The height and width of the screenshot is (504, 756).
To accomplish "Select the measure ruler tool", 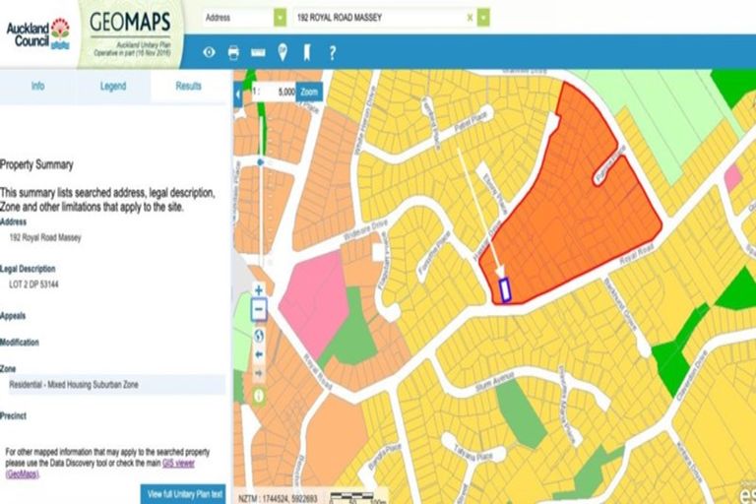I will coord(258,52).
